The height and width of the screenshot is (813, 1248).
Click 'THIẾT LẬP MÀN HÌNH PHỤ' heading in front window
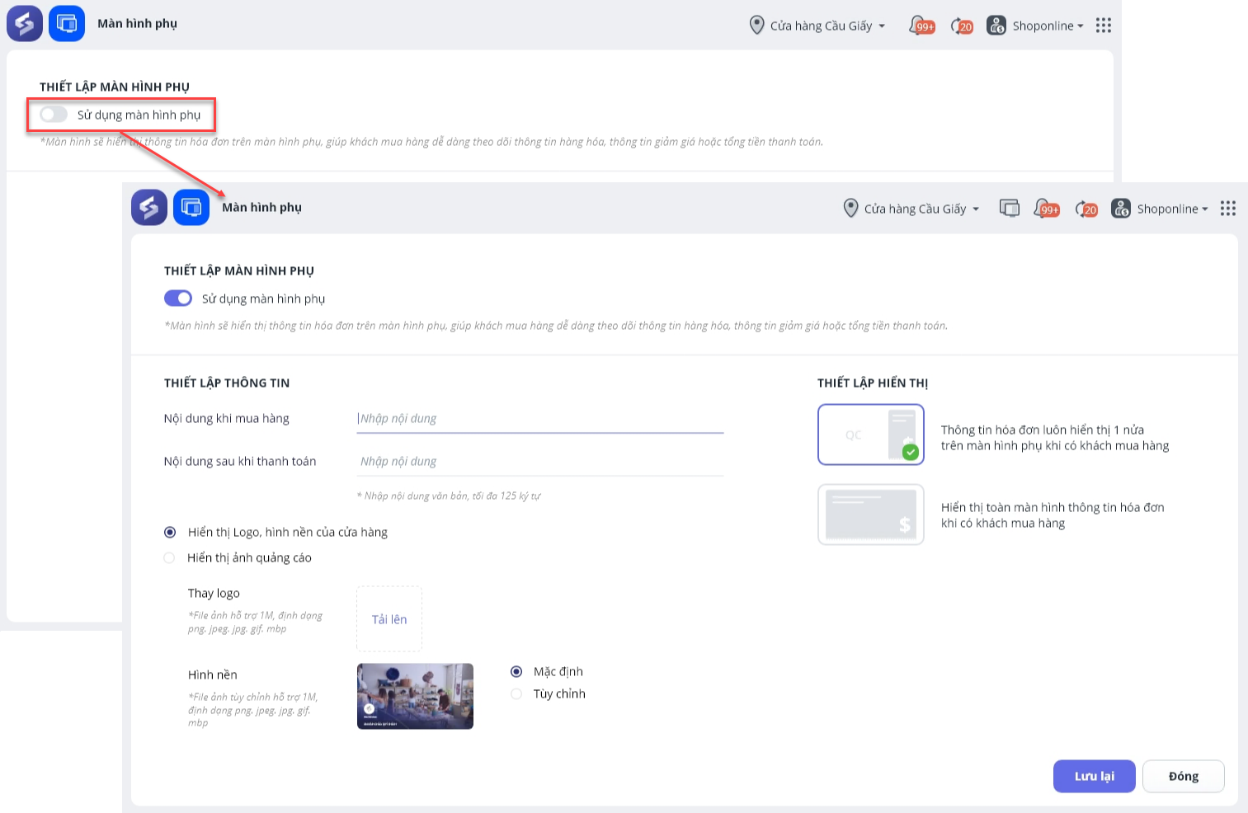[x=239, y=270]
